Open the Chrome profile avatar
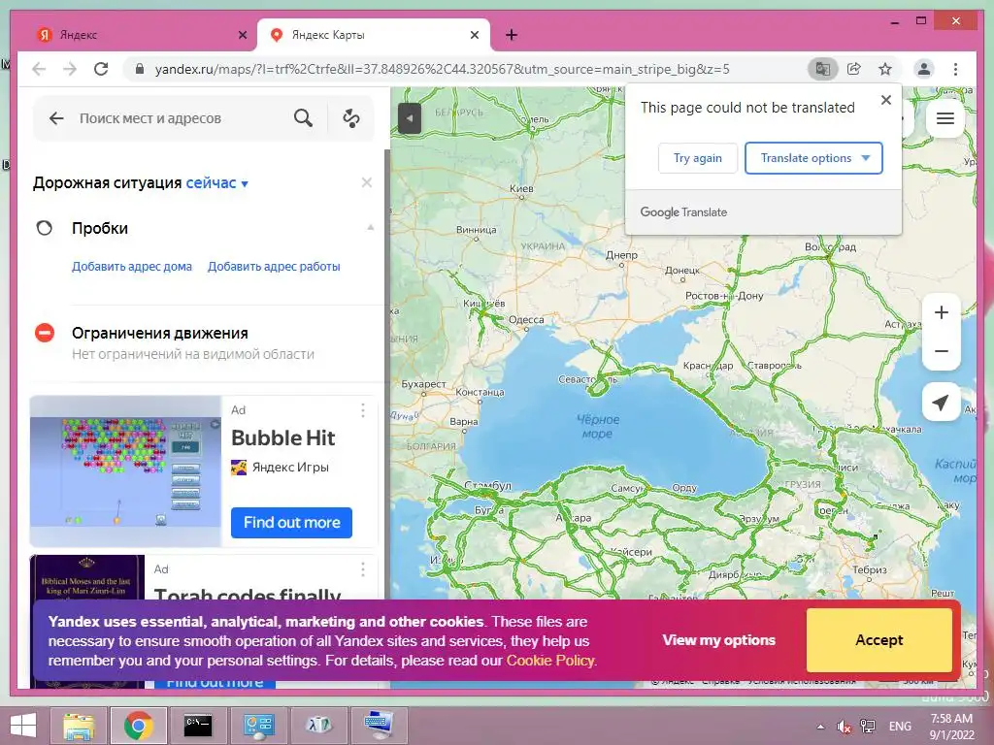The image size is (994, 745). (924, 69)
